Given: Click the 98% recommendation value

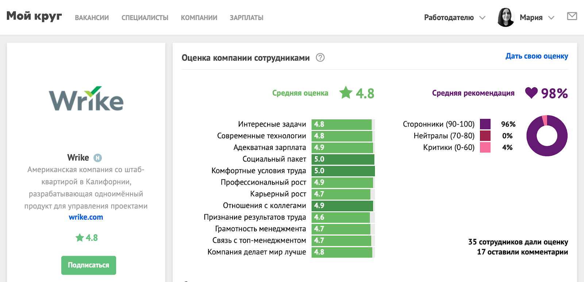Looking at the screenshot, I should (554, 93).
